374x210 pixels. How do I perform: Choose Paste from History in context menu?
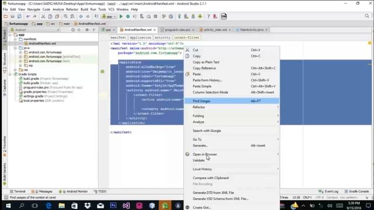[231, 80]
